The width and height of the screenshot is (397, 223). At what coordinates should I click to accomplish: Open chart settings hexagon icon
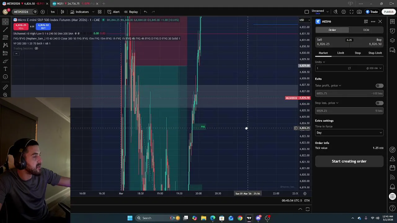(344, 12)
